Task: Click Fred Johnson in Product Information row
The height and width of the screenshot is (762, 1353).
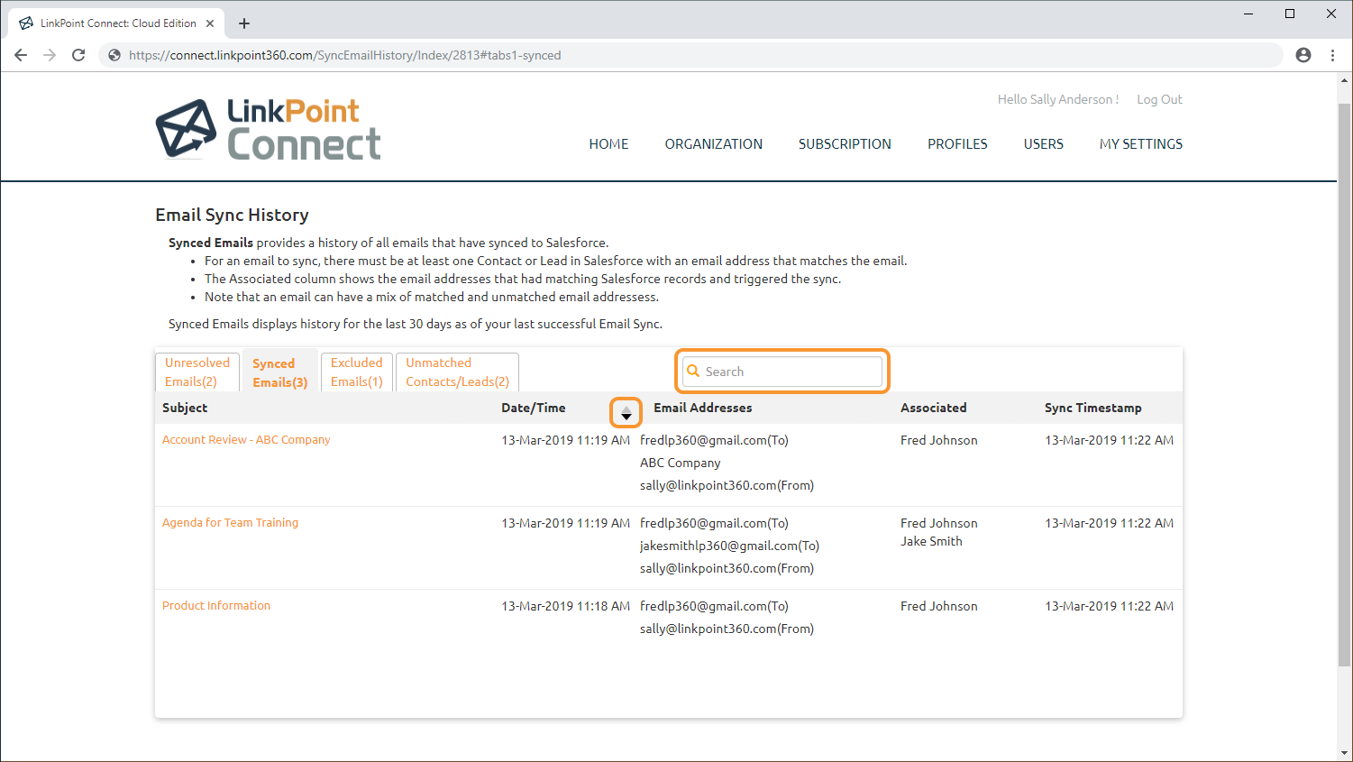Action: 938,606
